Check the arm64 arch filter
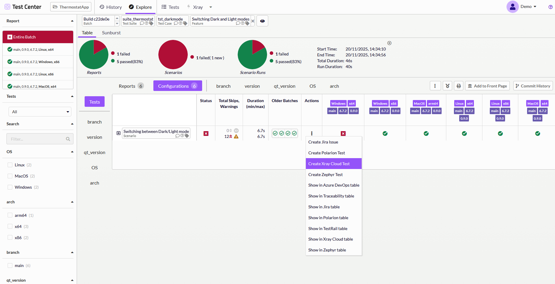This screenshot has width=555, height=284. (x=10, y=215)
